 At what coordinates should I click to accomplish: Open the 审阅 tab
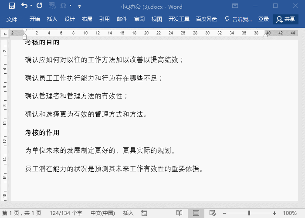(139, 19)
